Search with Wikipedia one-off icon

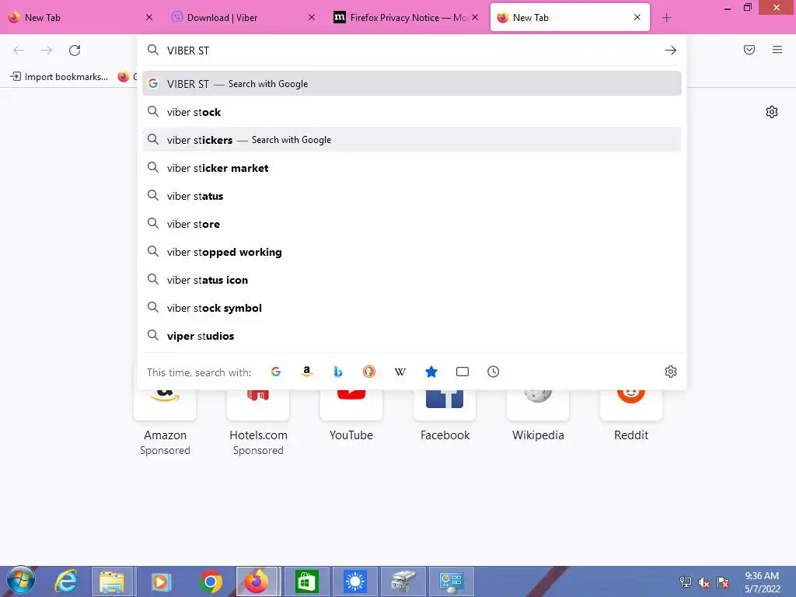tap(400, 372)
